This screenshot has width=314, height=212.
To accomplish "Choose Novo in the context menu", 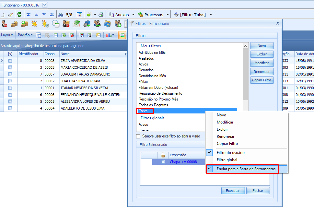I will pyautogui.click(x=221, y=115).
